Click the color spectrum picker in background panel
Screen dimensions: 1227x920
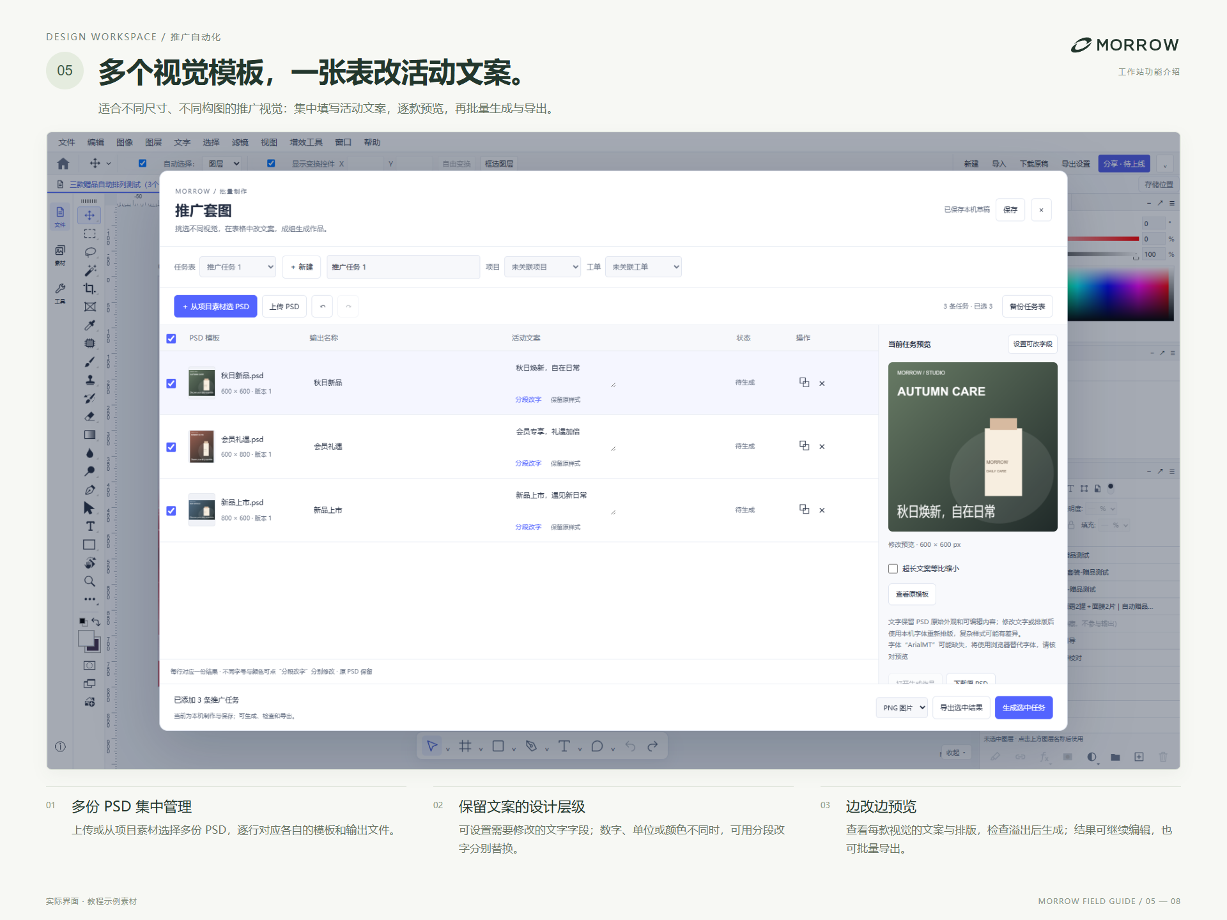(x=1121, y=295)
